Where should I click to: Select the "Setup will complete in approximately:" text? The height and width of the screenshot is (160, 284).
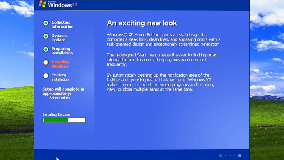coord(64,91)
